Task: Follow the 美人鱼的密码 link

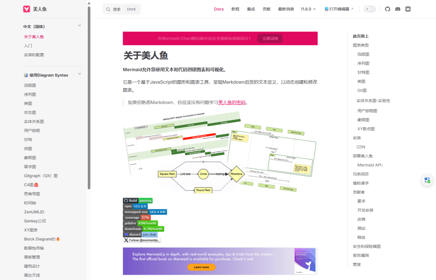Action: (232, 102)
